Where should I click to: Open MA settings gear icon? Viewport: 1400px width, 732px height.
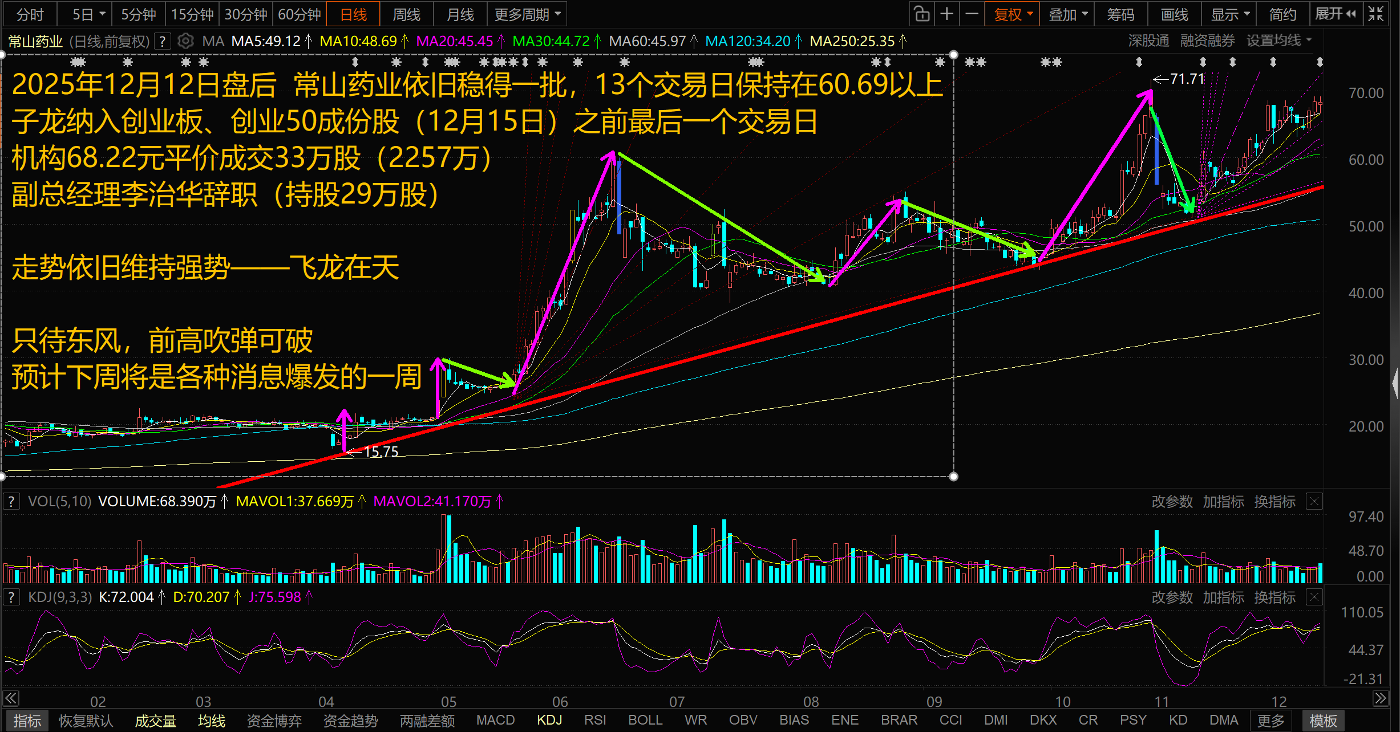185,41
